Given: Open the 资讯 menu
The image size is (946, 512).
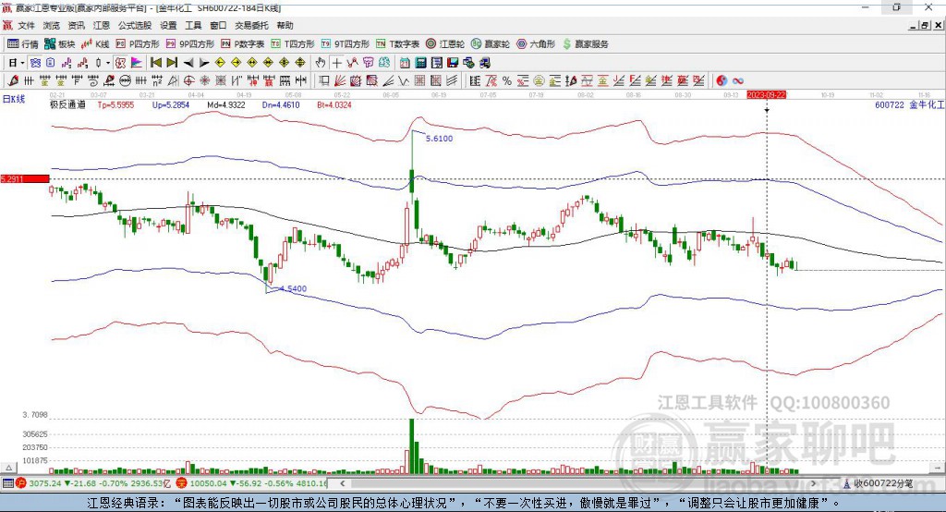Looking at the screenshot, I should pyautogui.click(x=76, y=25).
